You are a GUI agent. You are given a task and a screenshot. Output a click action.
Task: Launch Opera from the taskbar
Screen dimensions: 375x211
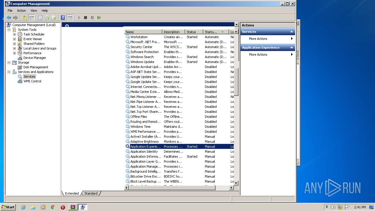[63, 207]
